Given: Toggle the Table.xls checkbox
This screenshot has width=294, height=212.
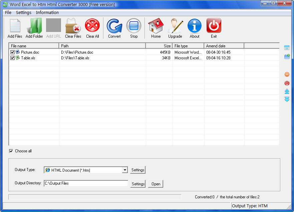Looking at the screenshot, I should coord(13,58).
